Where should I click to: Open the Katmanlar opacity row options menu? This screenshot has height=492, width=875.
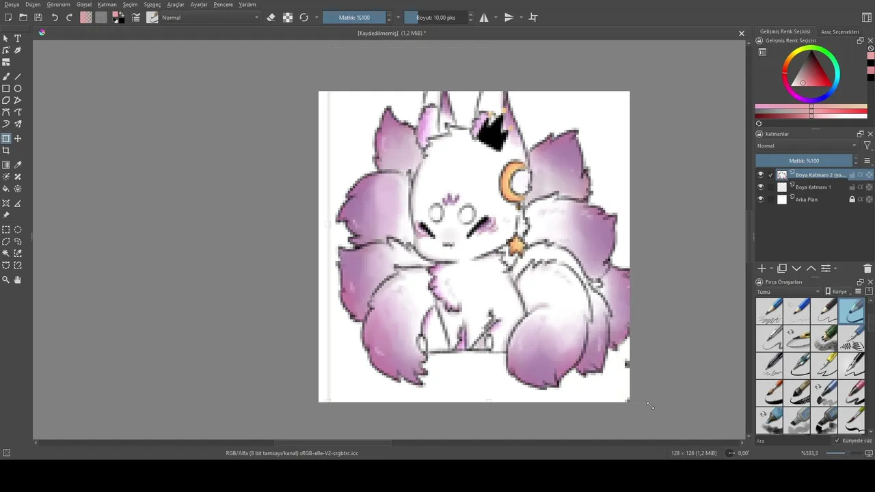point(867,161)
